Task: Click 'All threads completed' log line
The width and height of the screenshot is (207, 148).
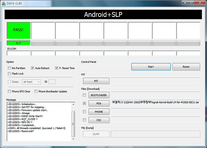Action: pyautogui.click(x=37, y=128)
